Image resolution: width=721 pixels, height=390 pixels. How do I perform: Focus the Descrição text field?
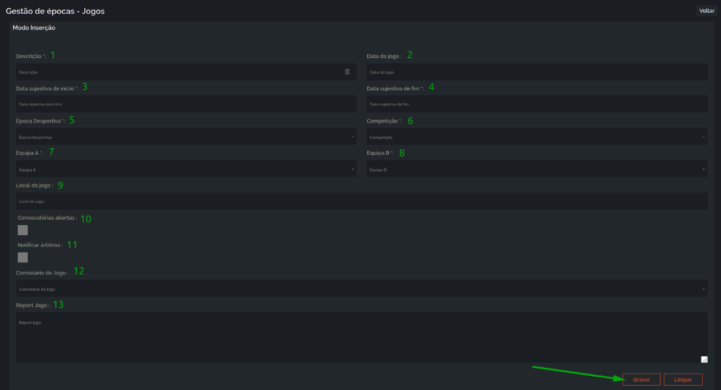[x=186, y=72]
